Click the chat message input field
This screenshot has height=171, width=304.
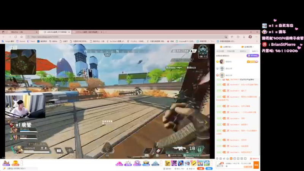[239, 165]
